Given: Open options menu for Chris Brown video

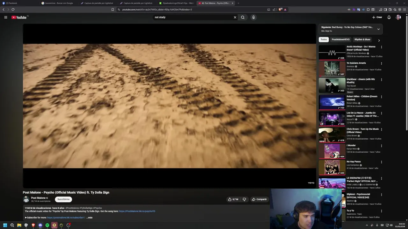Looking at the screenshot, I should pyautogui.click(x=381, y=129).
